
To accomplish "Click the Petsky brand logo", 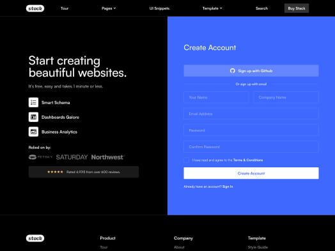I will pyautogui.click(x=40, y=157).
